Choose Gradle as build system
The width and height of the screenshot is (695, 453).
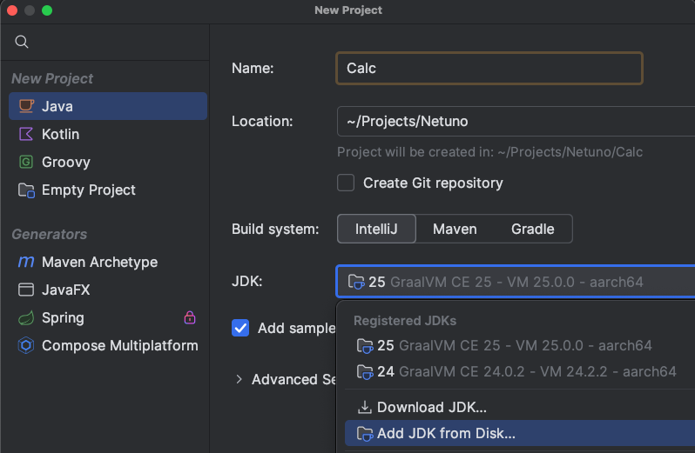point(532,229)
